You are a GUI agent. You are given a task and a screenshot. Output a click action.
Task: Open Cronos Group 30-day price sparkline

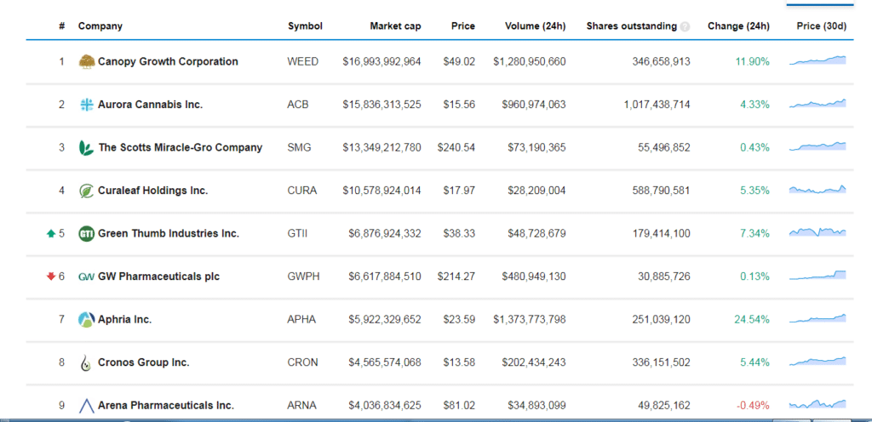817,362
